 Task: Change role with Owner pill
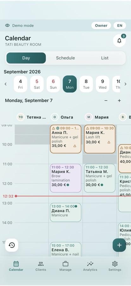101,25
